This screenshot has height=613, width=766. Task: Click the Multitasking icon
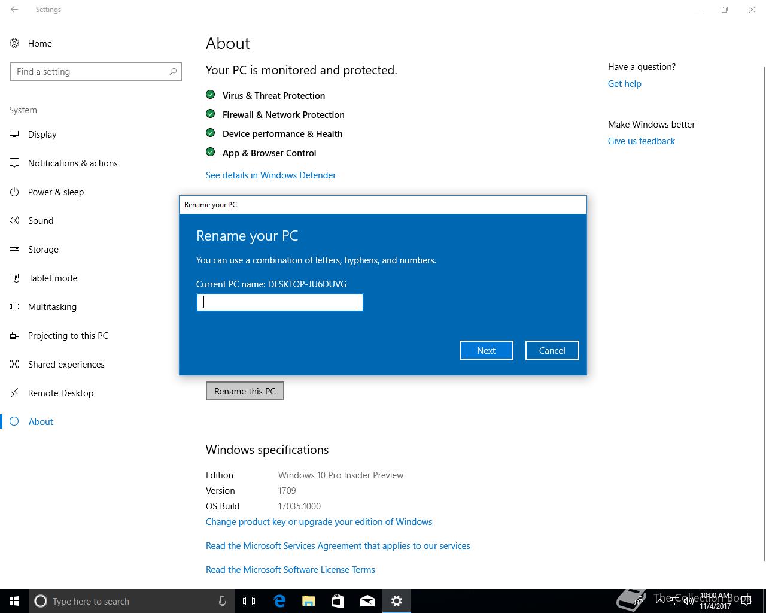14,306
